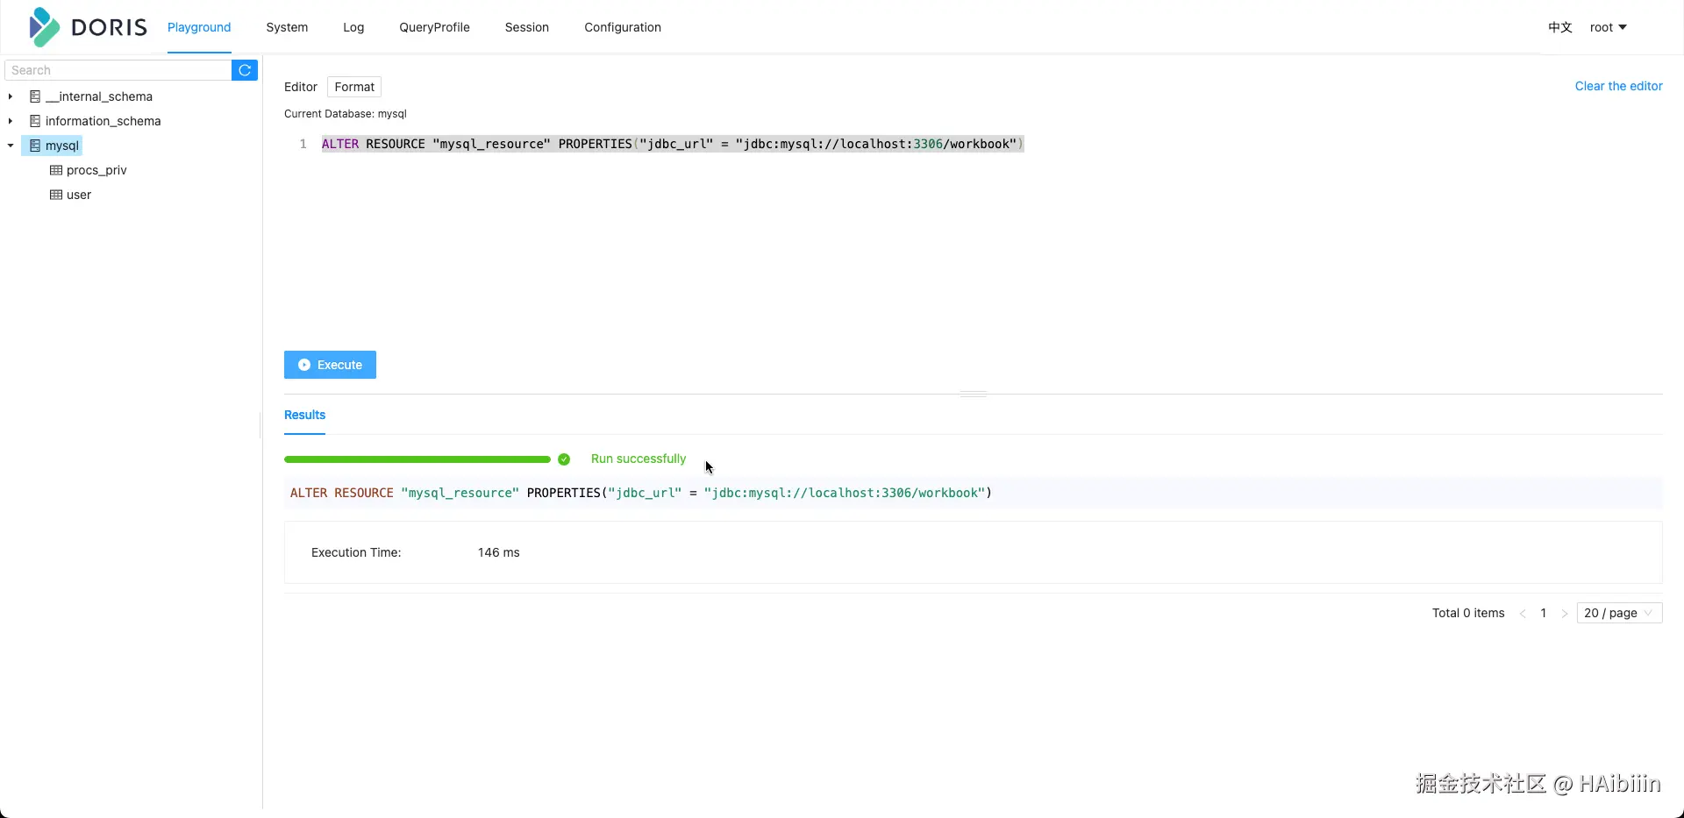Click the Format button

coord(354,87)
